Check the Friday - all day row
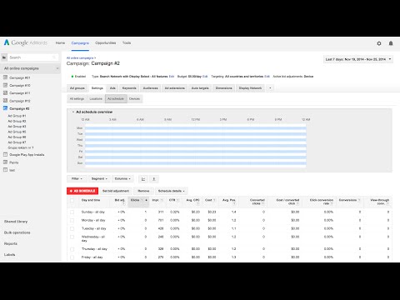The image size is (400, 300). point(72,257)
